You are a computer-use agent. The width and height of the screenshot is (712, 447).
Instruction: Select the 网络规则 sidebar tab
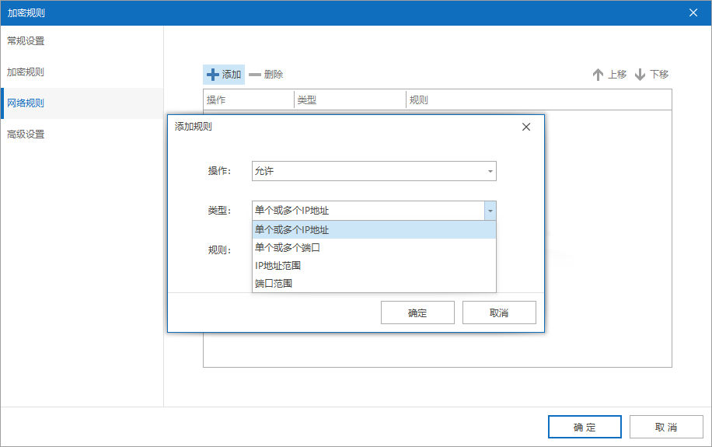tap(26, 103)
